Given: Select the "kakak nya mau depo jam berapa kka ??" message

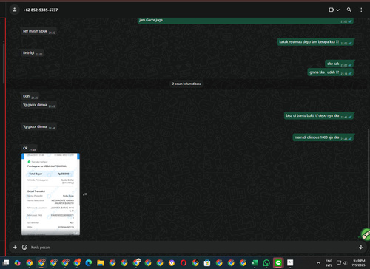Looking at the screenshot, I should click(x=315, y=42).
